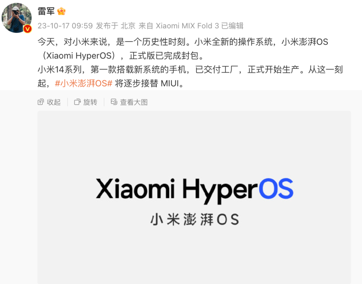
Task: Collapse the image with 收起 text
Action: pos(54,102)
